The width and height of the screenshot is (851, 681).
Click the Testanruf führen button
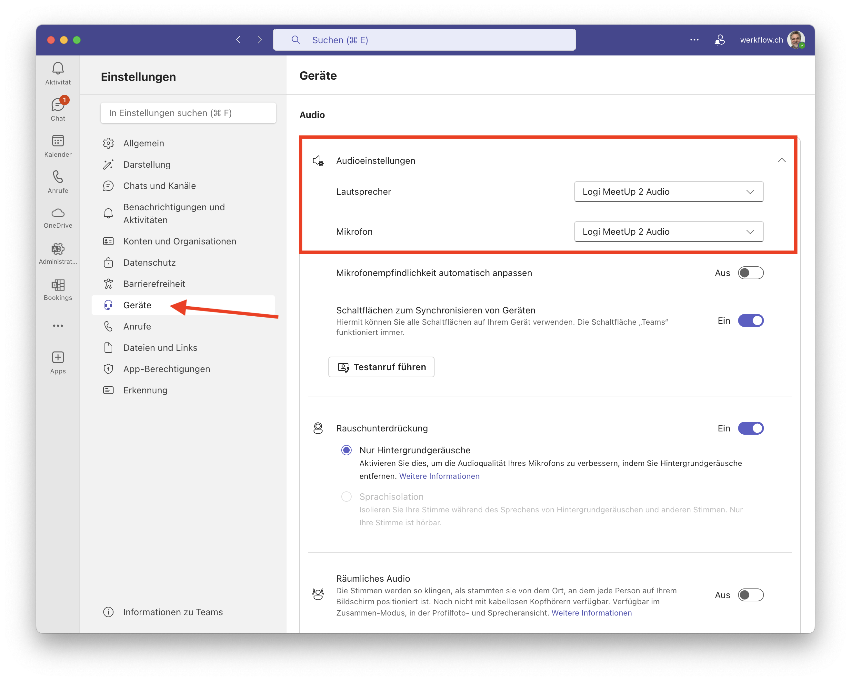tap(381, 367)
